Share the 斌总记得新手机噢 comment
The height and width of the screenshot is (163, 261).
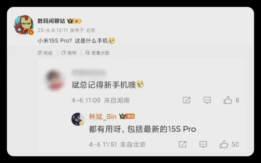coord(187,100)
